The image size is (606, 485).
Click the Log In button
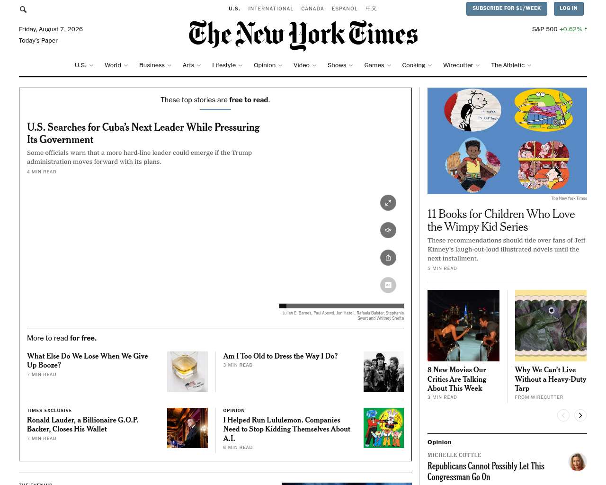(569, 9)
